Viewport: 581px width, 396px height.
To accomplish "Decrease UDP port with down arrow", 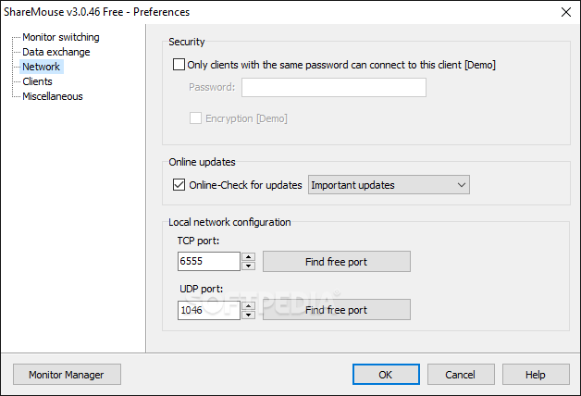I will point(248,316).
